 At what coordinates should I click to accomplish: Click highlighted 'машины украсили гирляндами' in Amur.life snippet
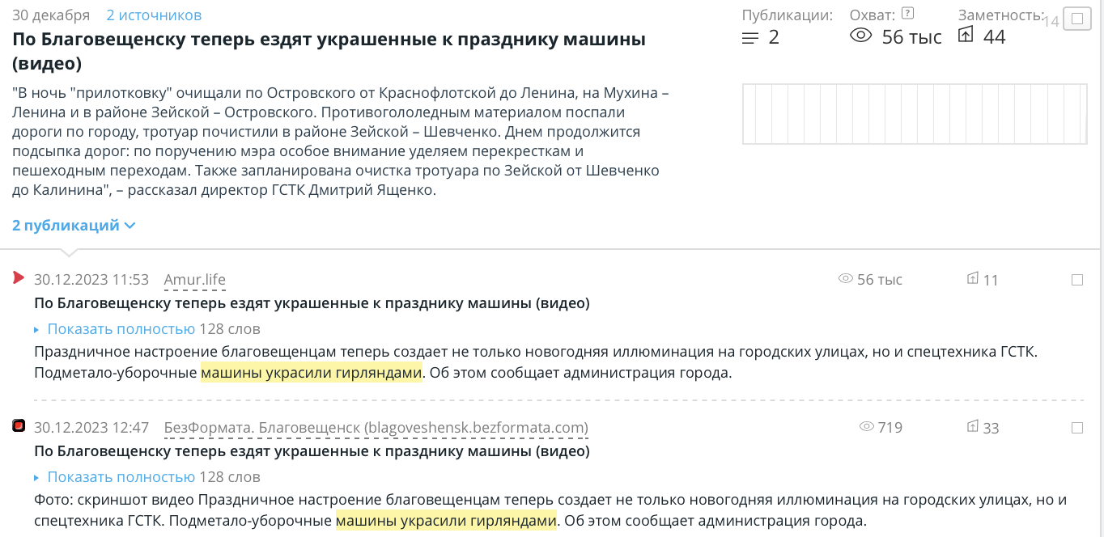coord(312,373)
